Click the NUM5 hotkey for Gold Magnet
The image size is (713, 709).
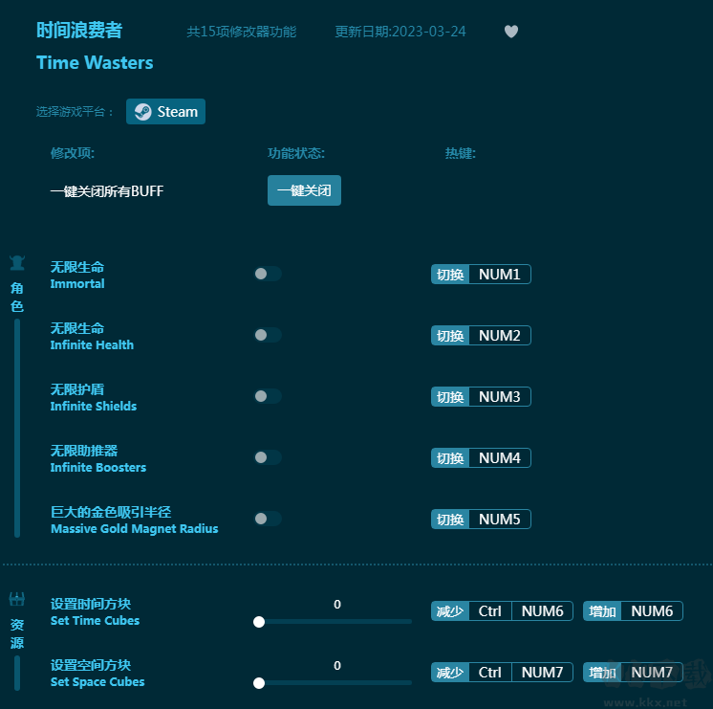[x=499, y=520]
